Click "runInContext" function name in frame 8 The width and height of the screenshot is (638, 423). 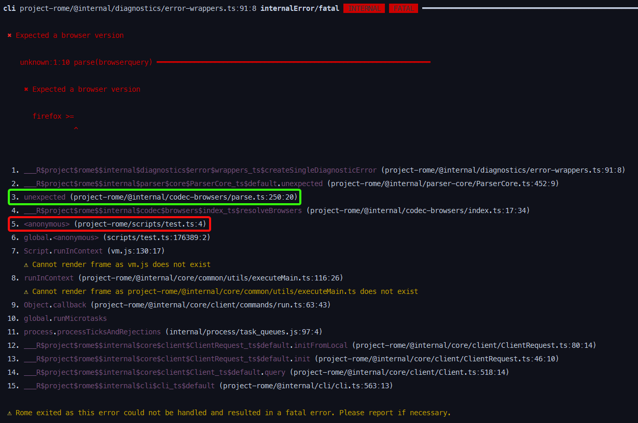point(49,278)
